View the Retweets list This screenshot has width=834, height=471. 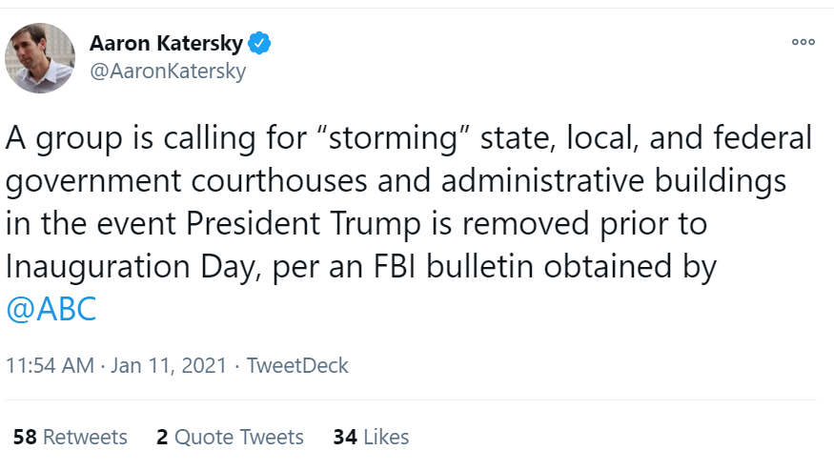(x=85, y=438)
